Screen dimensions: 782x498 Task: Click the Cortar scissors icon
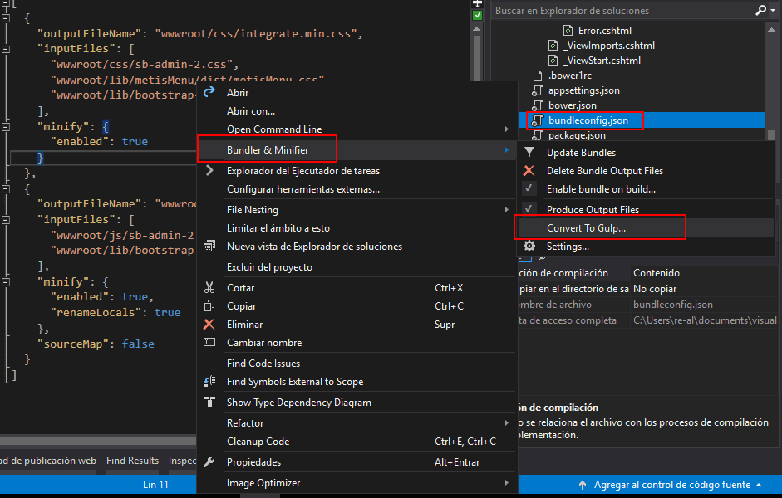(209, 287)
